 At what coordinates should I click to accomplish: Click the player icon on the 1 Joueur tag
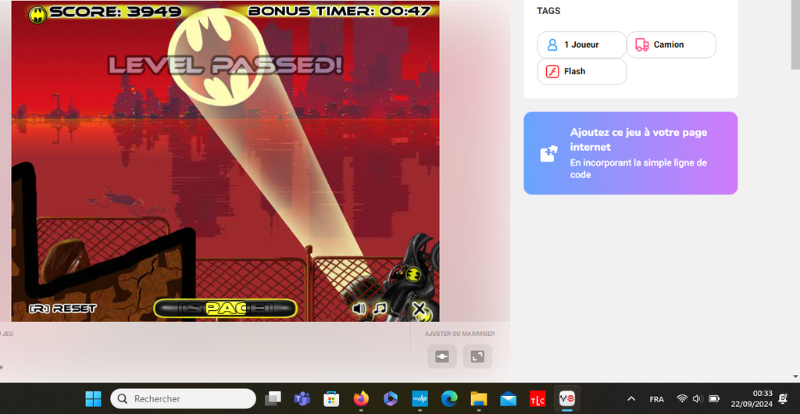[x=552, y=45]
